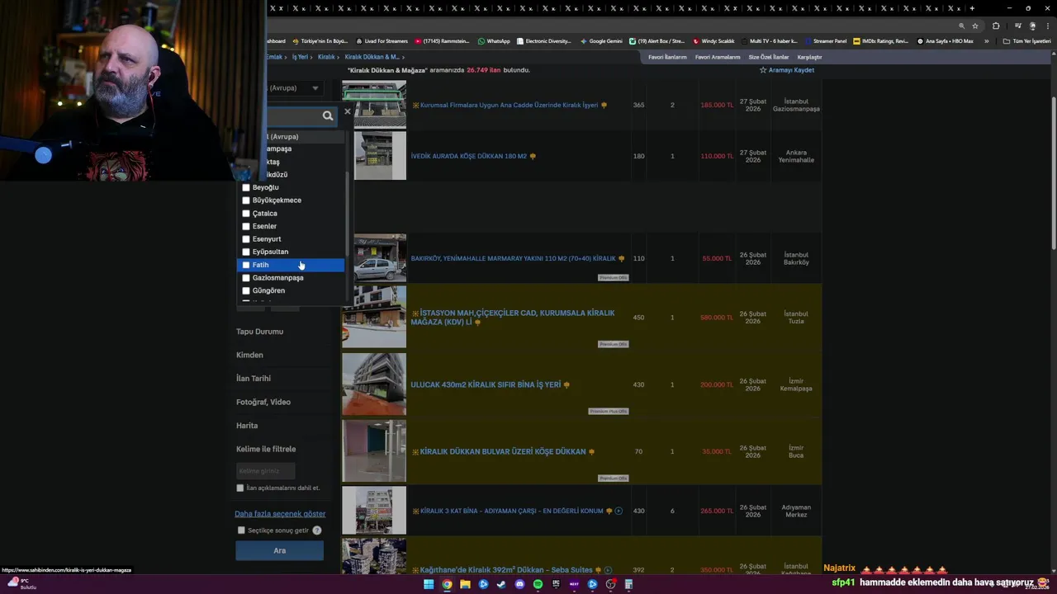
Task: Click the blue Ara search button
Action: [x=279, y=550]
